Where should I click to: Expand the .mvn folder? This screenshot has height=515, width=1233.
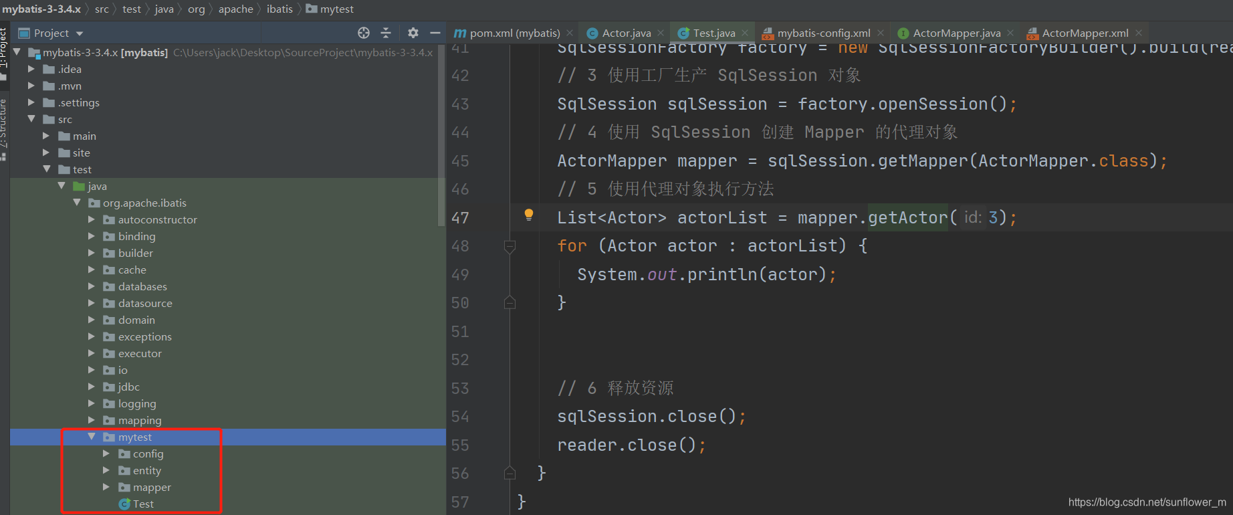point(31,86)
